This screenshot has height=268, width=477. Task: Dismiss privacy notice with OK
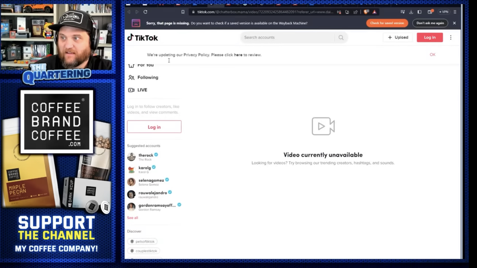433,55
